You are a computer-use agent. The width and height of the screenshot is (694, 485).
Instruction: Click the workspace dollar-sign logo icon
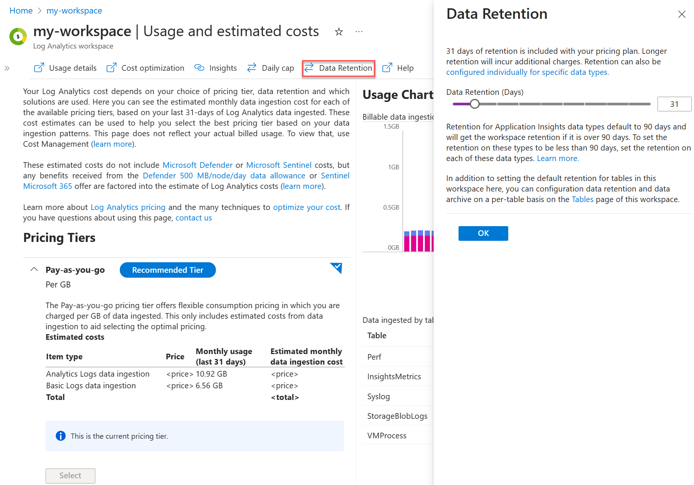coord(18,36)
